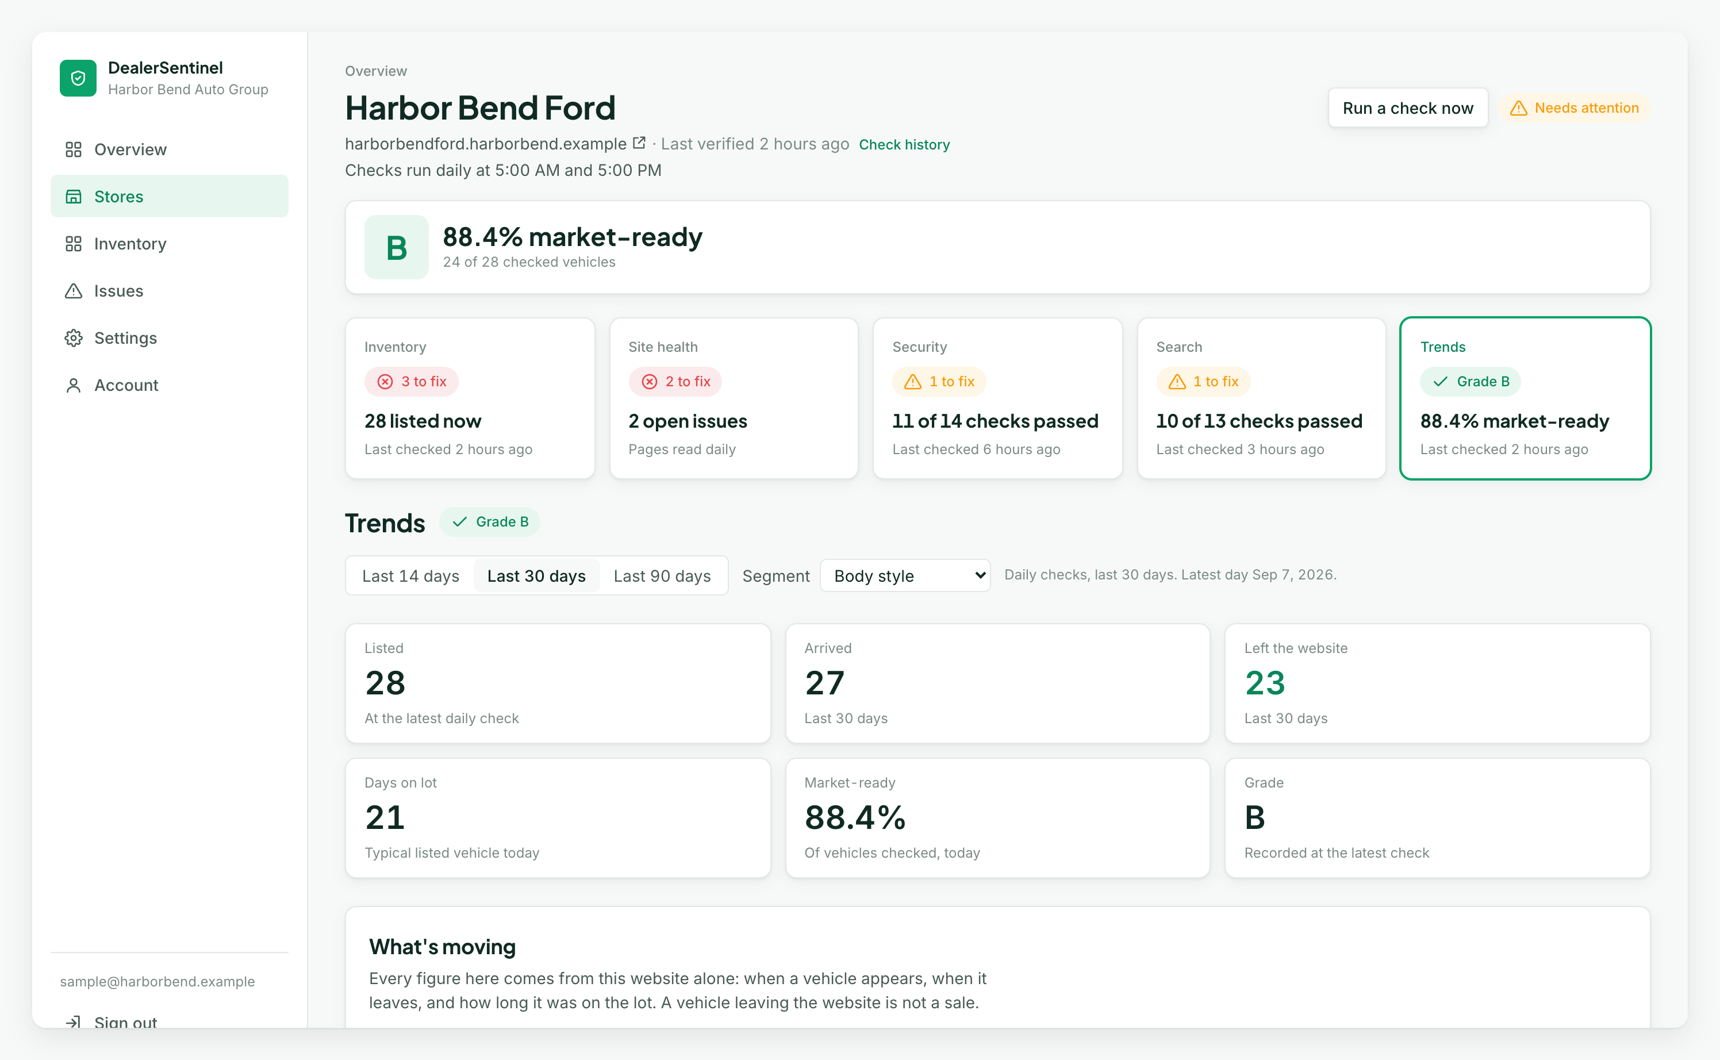Click the Days on lot 21 tile
Viewport: 1720px width, 1060px height.
[x=558, y=817]
